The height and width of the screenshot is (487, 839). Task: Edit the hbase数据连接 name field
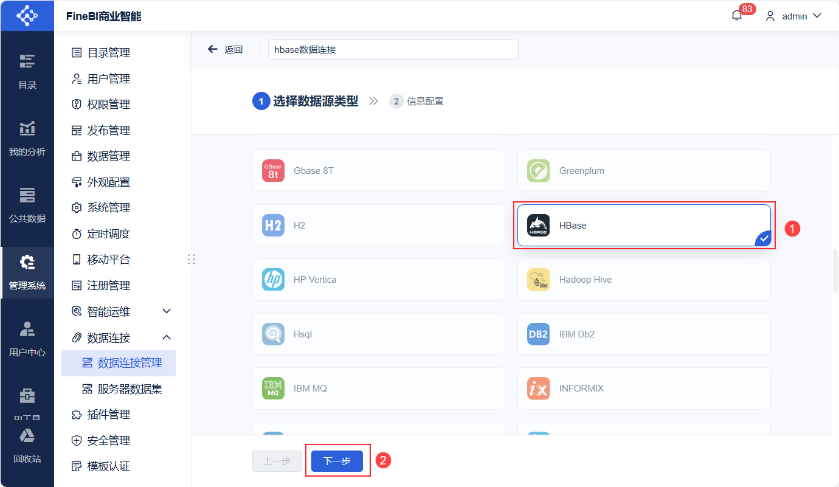pyautogui.click(x=393, y=50)
